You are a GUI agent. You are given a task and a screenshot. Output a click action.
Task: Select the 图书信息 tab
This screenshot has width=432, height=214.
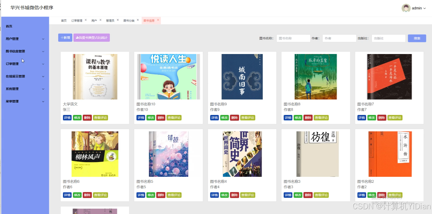pyautogui.click(x=149, y=21)
